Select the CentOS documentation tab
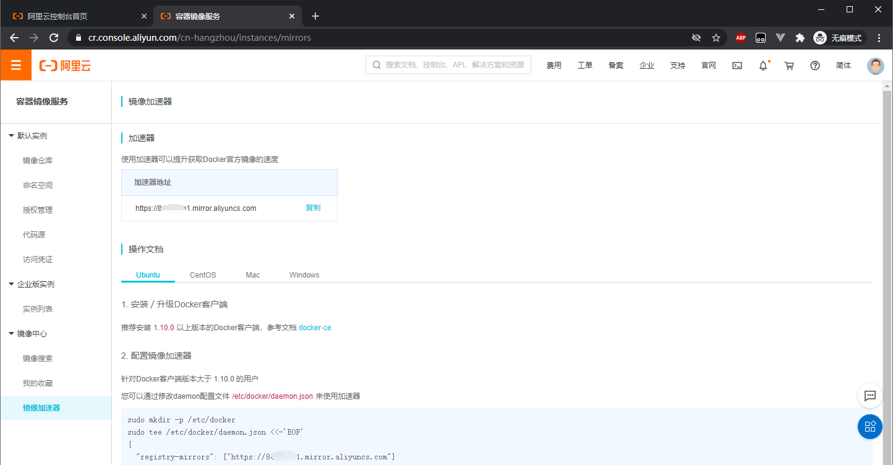 coord(203,275)
